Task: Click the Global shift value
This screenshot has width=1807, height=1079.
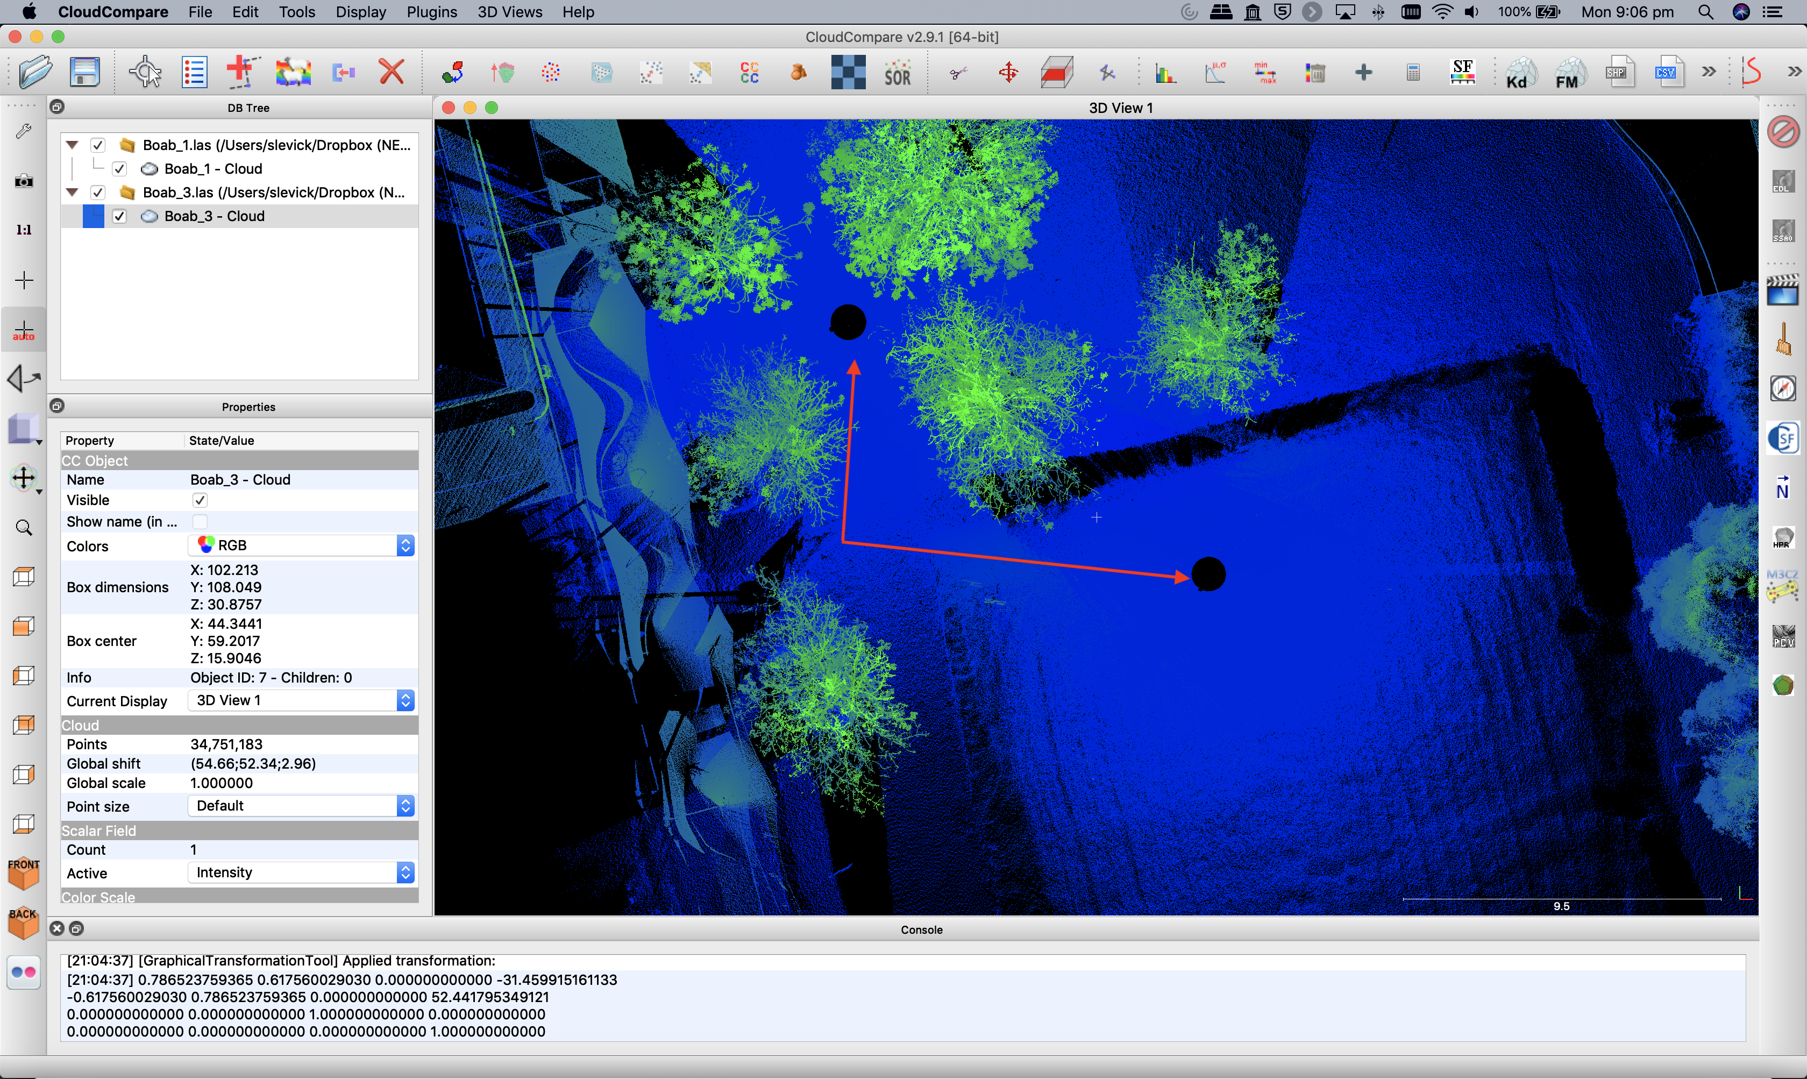Action: [253, 763]
